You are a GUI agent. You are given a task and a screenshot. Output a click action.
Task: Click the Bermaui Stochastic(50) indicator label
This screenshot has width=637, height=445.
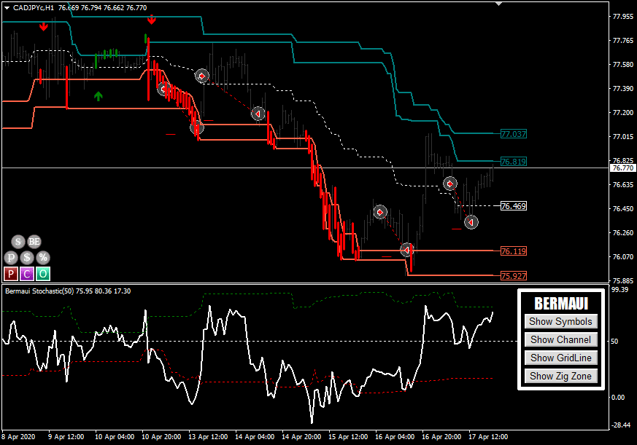[39, 291]
